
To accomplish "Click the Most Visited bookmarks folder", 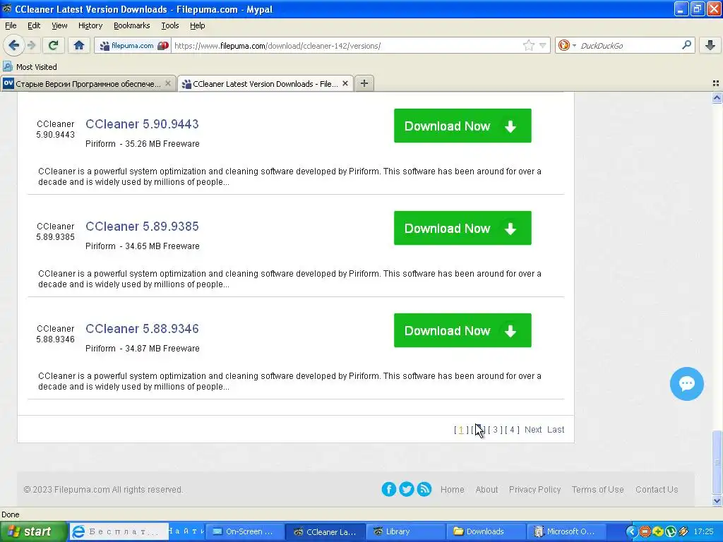I will point(30,67).
